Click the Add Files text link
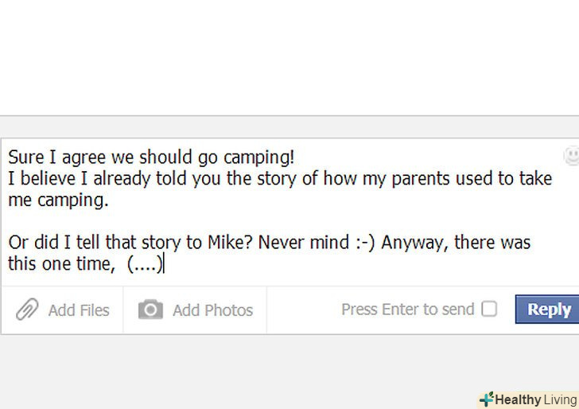The height and width of the screenshot is (409, 579). click(x=79, y=310)
